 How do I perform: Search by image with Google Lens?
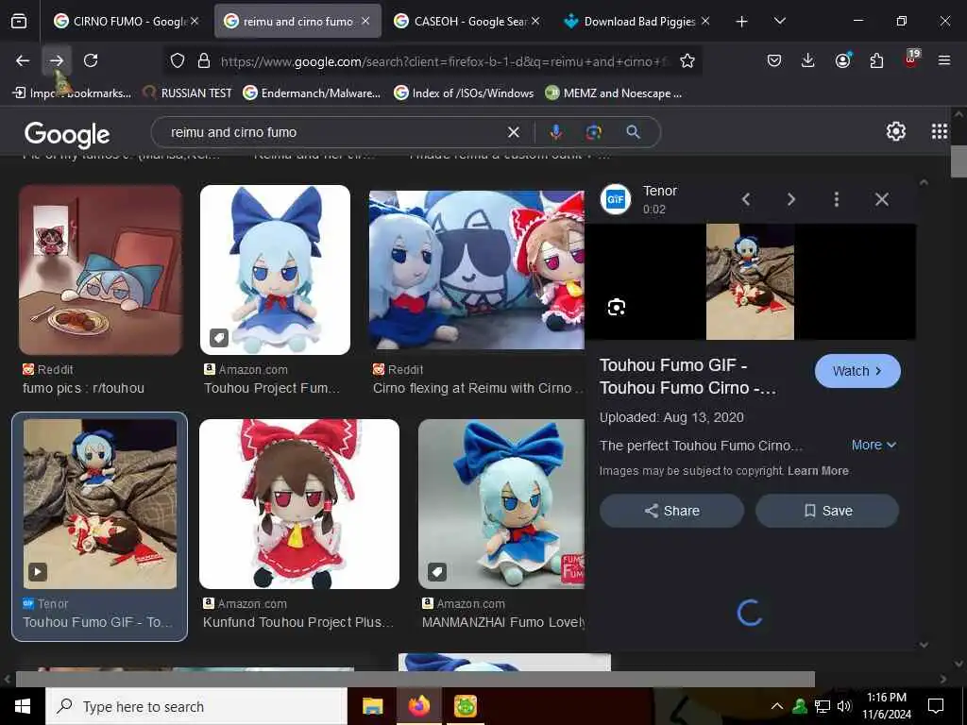[x=594, y=132]
